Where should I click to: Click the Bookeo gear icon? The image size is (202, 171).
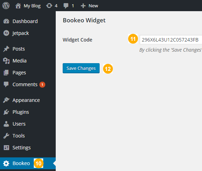tap(6, 163)
